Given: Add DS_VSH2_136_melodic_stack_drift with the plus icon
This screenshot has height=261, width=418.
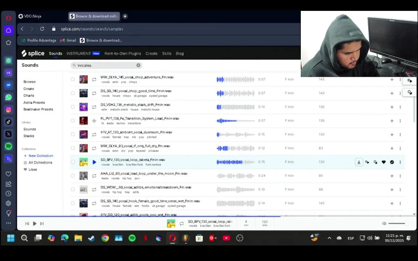Looking at the screenshot, I should pyautogui.click(x=392, y=107).
